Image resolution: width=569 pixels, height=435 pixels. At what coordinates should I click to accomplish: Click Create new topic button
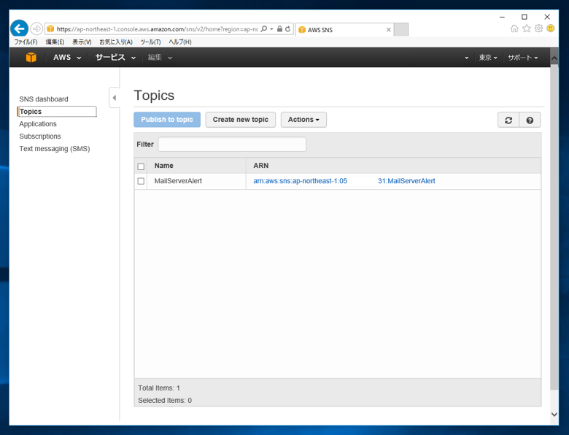[x=241, y=120]
